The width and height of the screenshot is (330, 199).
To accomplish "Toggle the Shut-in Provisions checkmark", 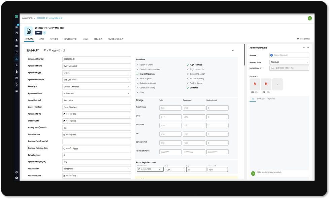I will (137, 74).
